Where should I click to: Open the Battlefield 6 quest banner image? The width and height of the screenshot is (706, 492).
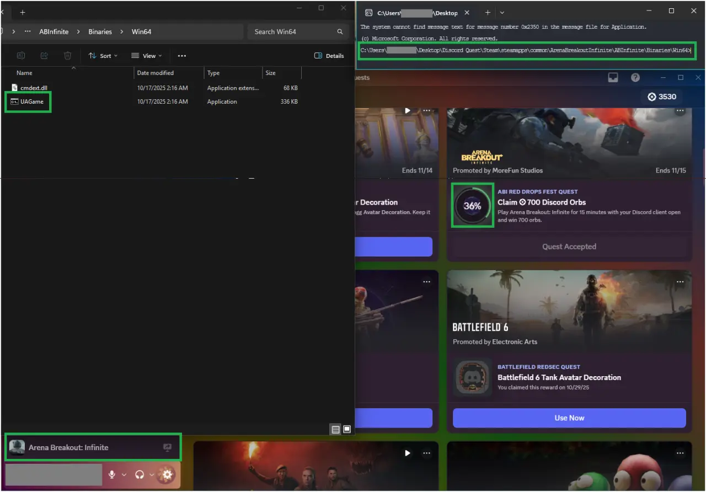pos(569,311)
